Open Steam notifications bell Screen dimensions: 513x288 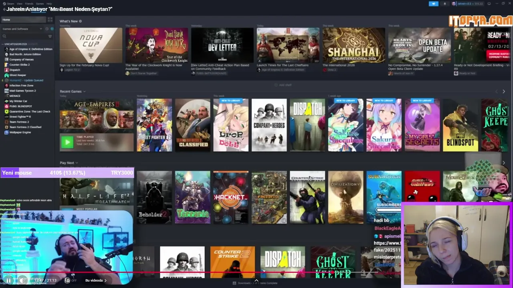point(444,4)
